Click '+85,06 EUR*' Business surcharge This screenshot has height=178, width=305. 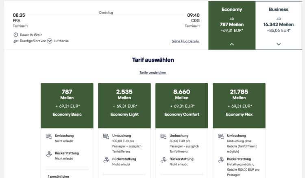pos(279,30)
